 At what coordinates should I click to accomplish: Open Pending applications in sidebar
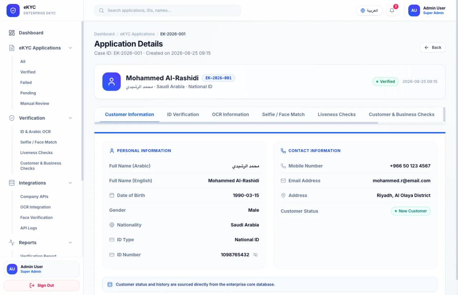pyautogui.click(x=28, y=93)
